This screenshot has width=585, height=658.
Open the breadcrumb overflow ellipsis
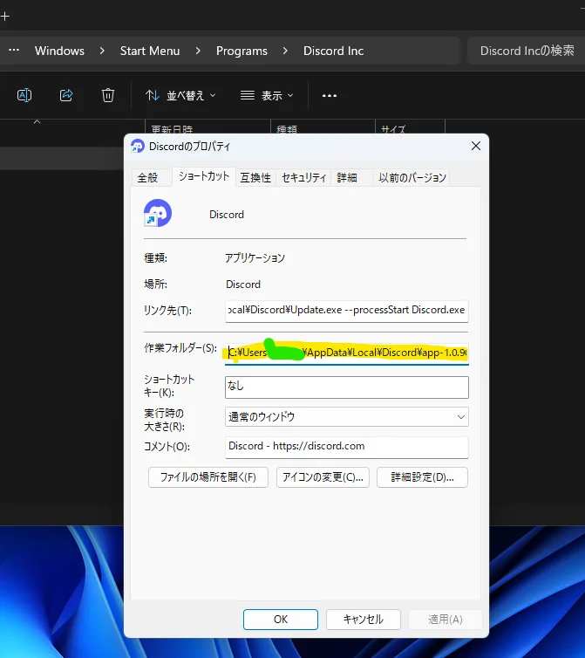[x=13, y=51]
